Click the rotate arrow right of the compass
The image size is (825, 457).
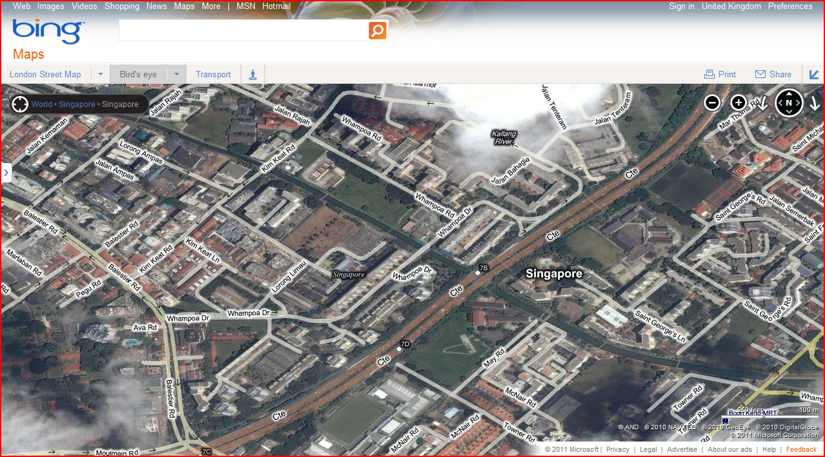click(x=815, y=103)
